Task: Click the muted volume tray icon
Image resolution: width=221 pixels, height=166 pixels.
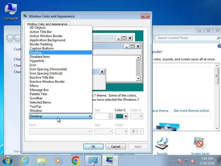Action: tap(193, 161)
